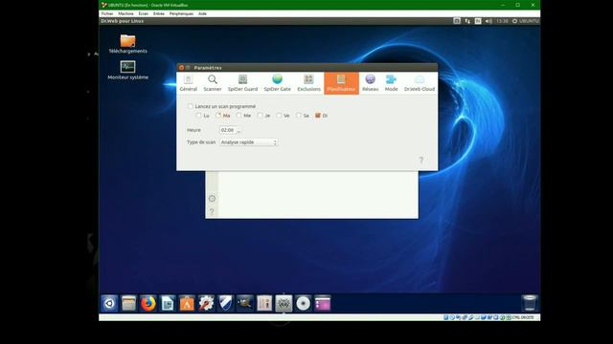
Task: Click the purple window icon in dock
Action: [323, 304]
